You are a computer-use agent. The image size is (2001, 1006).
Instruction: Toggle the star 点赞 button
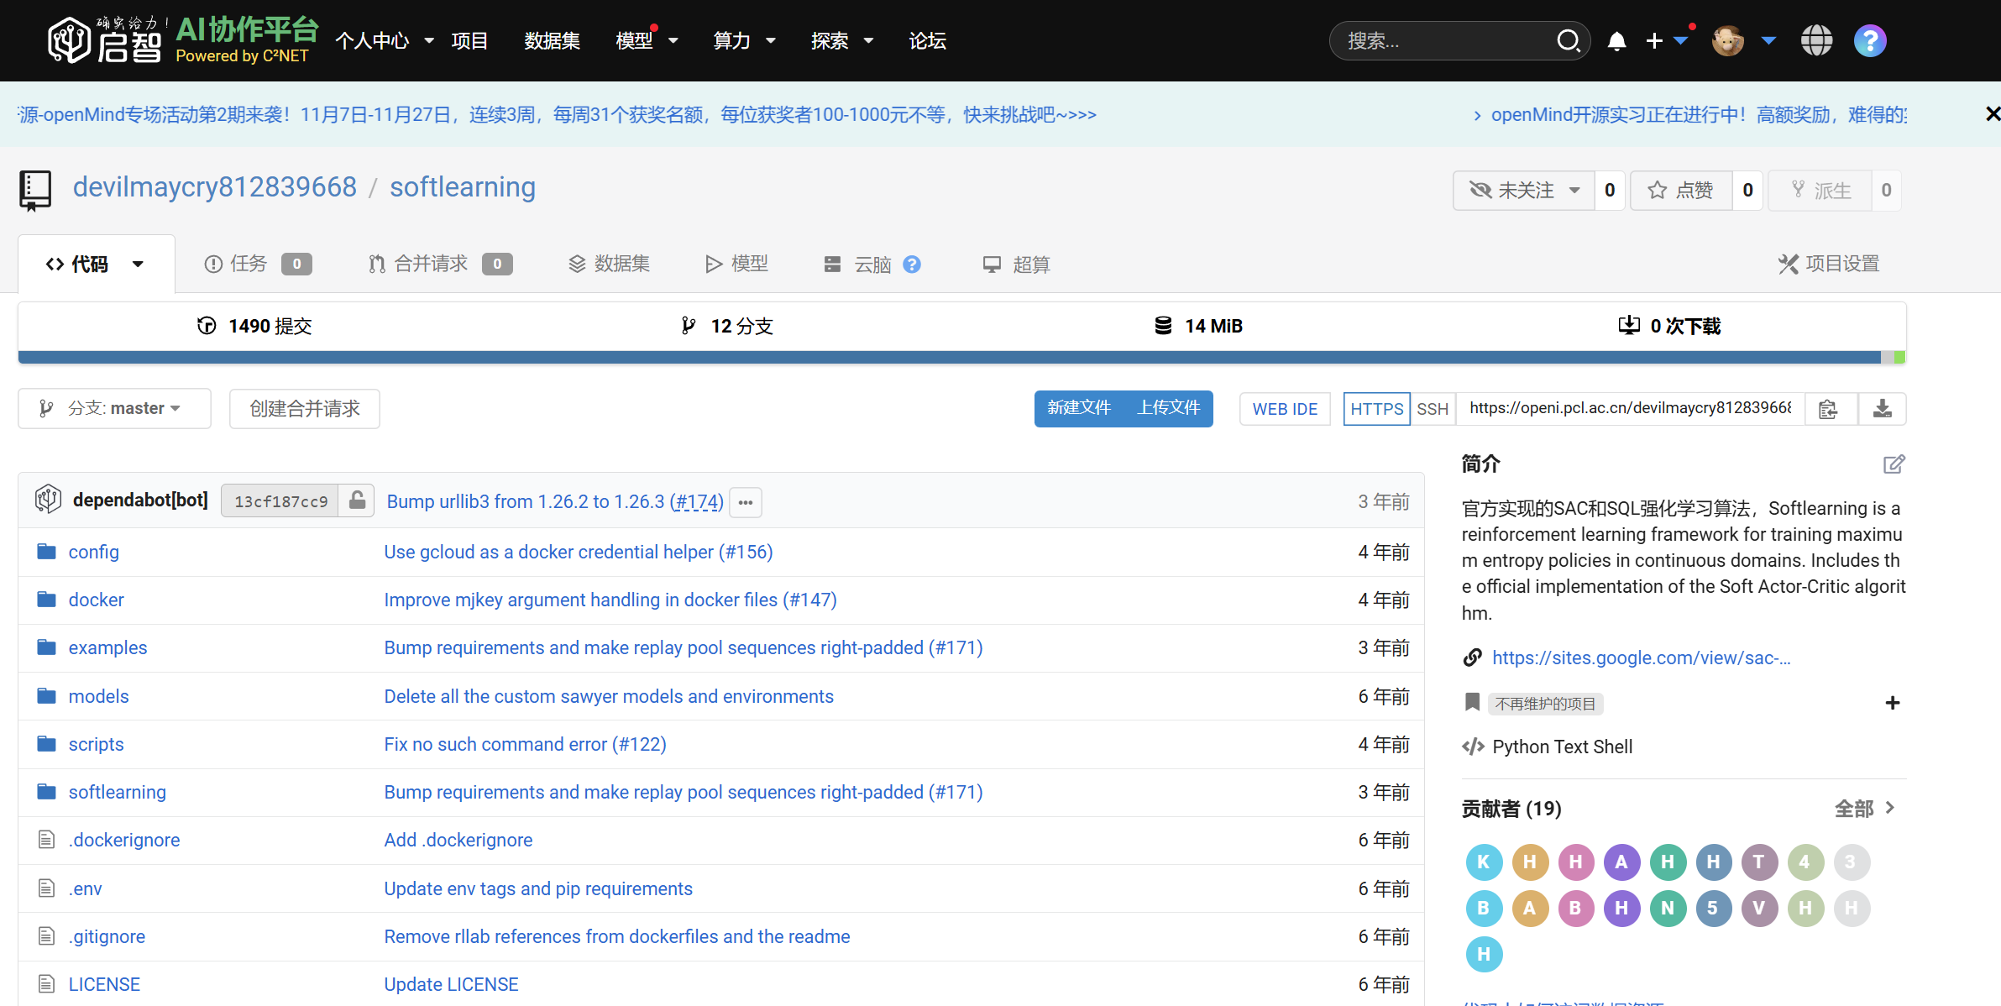pyautogui.click(x=1680, y=191)
